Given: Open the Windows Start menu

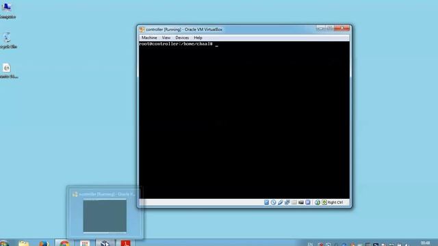Looking at the screenshot, I should tap(5, 243).
